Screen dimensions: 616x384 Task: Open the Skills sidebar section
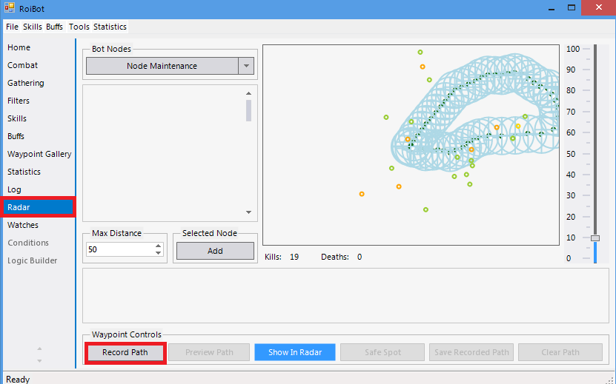point(17,118)
